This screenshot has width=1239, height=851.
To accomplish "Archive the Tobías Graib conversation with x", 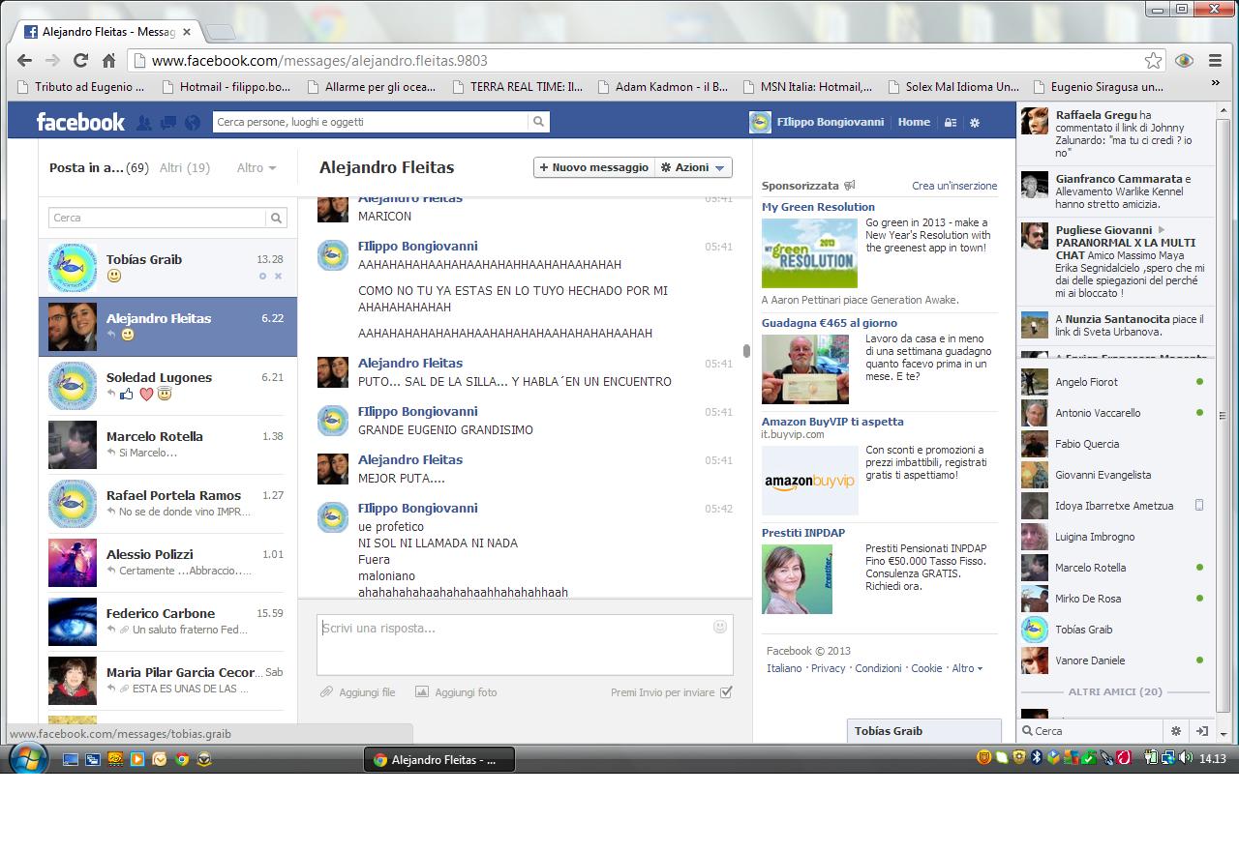I will click(278, 277).
